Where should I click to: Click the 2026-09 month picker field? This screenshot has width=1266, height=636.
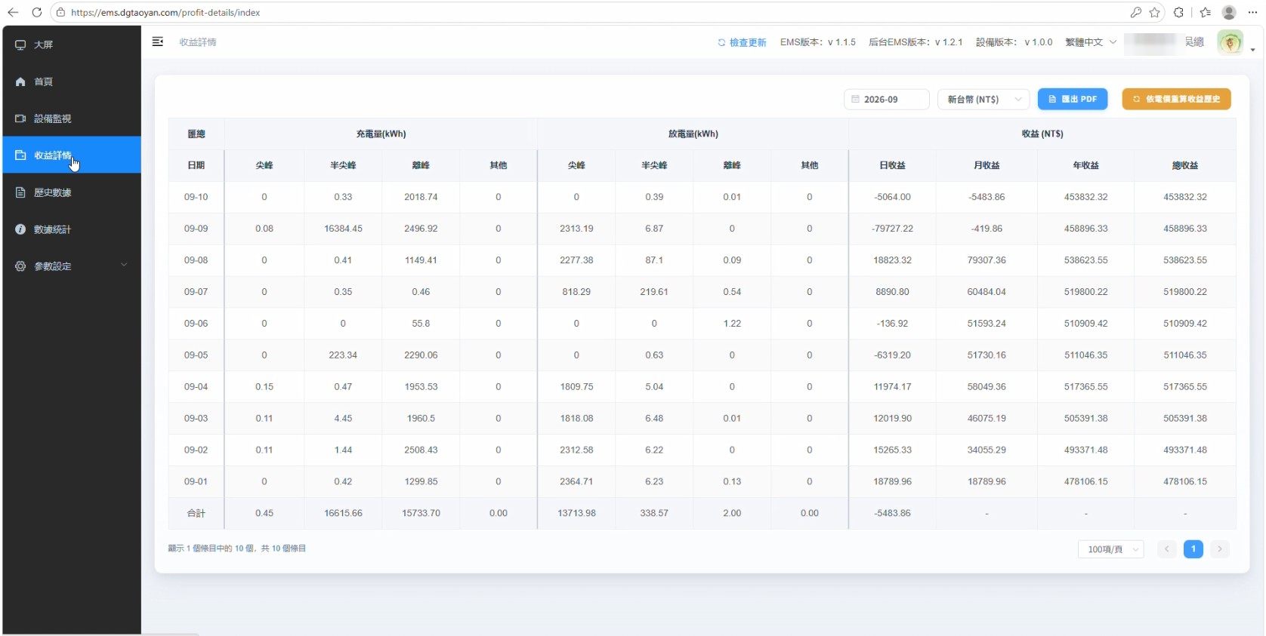(x=887, y=100)
